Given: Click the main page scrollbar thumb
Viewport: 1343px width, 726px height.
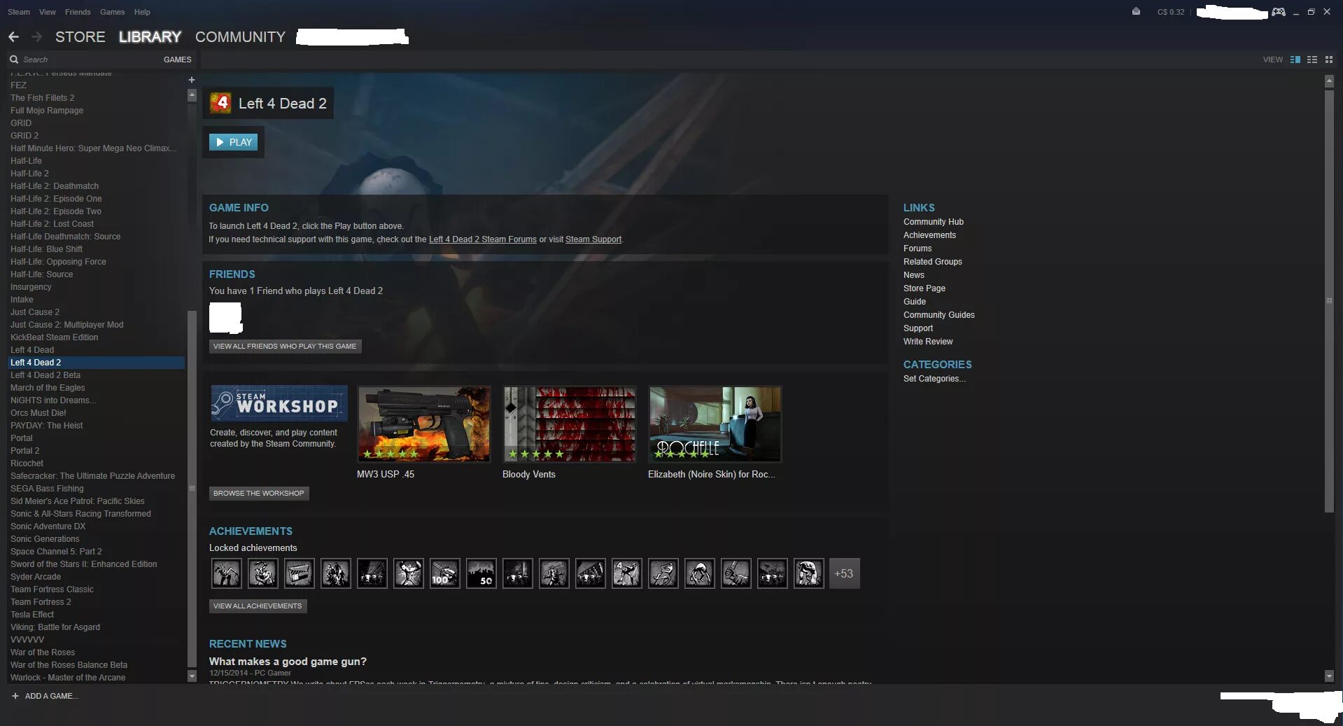Looking at the screenshot, I should (1329, 301).
